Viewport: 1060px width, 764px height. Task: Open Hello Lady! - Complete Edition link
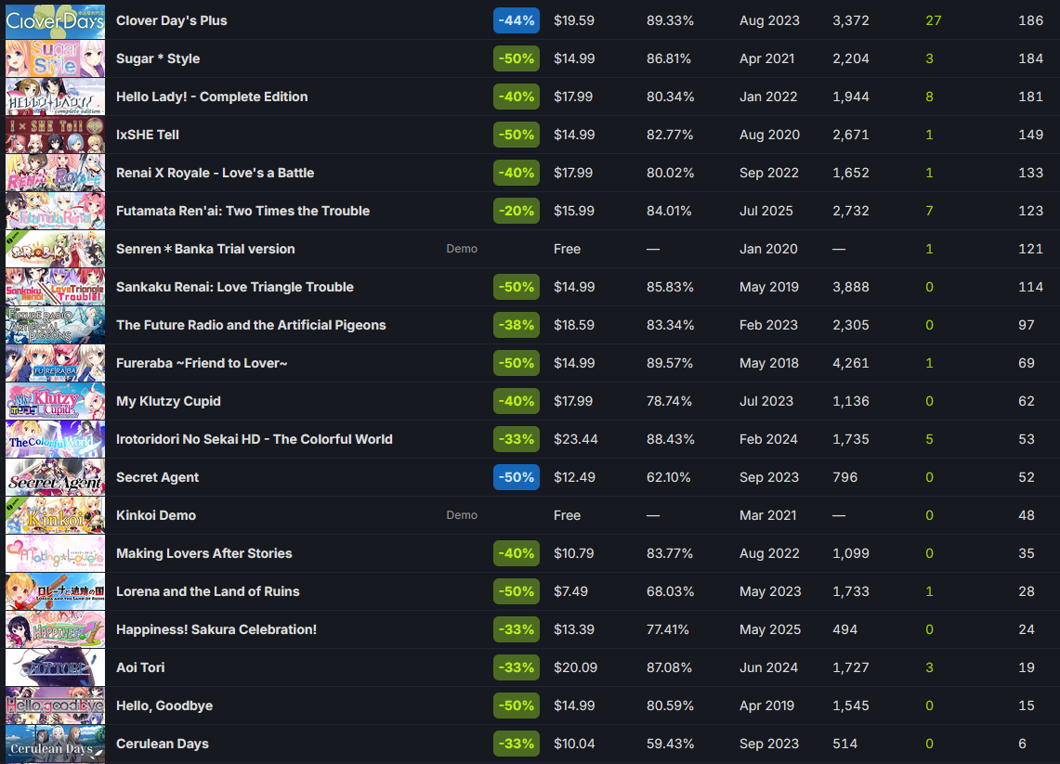[x=212, y=97]
